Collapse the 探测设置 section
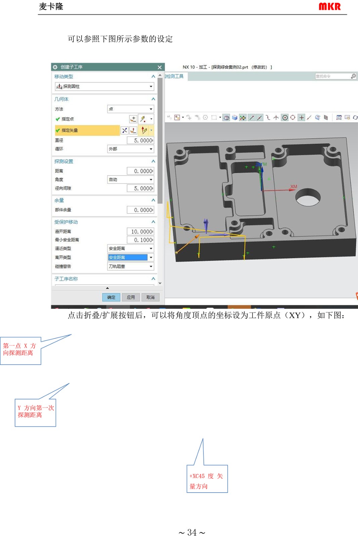 pos(153,161)
